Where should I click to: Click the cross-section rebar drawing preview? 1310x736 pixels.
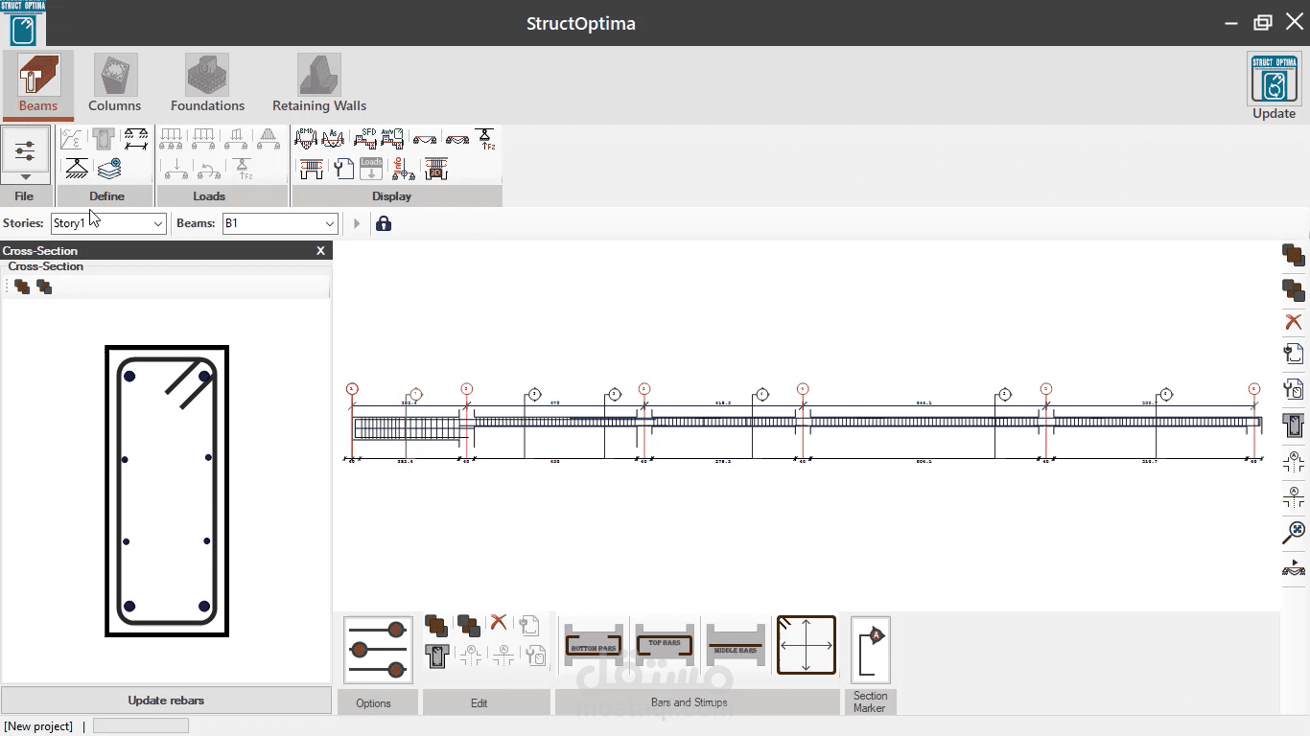(167, 491)
